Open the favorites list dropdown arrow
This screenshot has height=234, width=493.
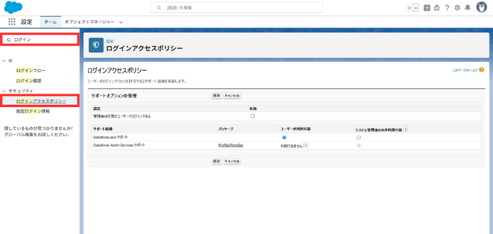coord(416,8)
